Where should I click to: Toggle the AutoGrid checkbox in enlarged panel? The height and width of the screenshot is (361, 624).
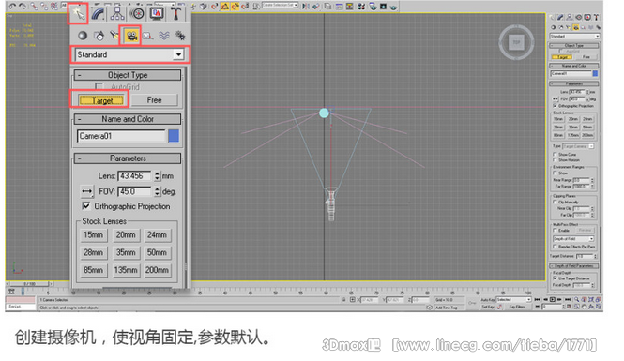pyautogui.click(x=99, y=86)
